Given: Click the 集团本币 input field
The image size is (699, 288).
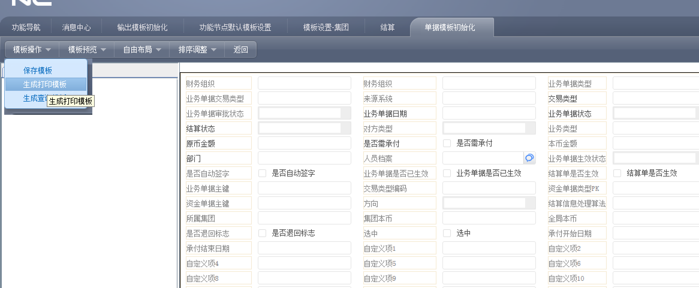Looking at the screenshot, I should click(489, 218).
